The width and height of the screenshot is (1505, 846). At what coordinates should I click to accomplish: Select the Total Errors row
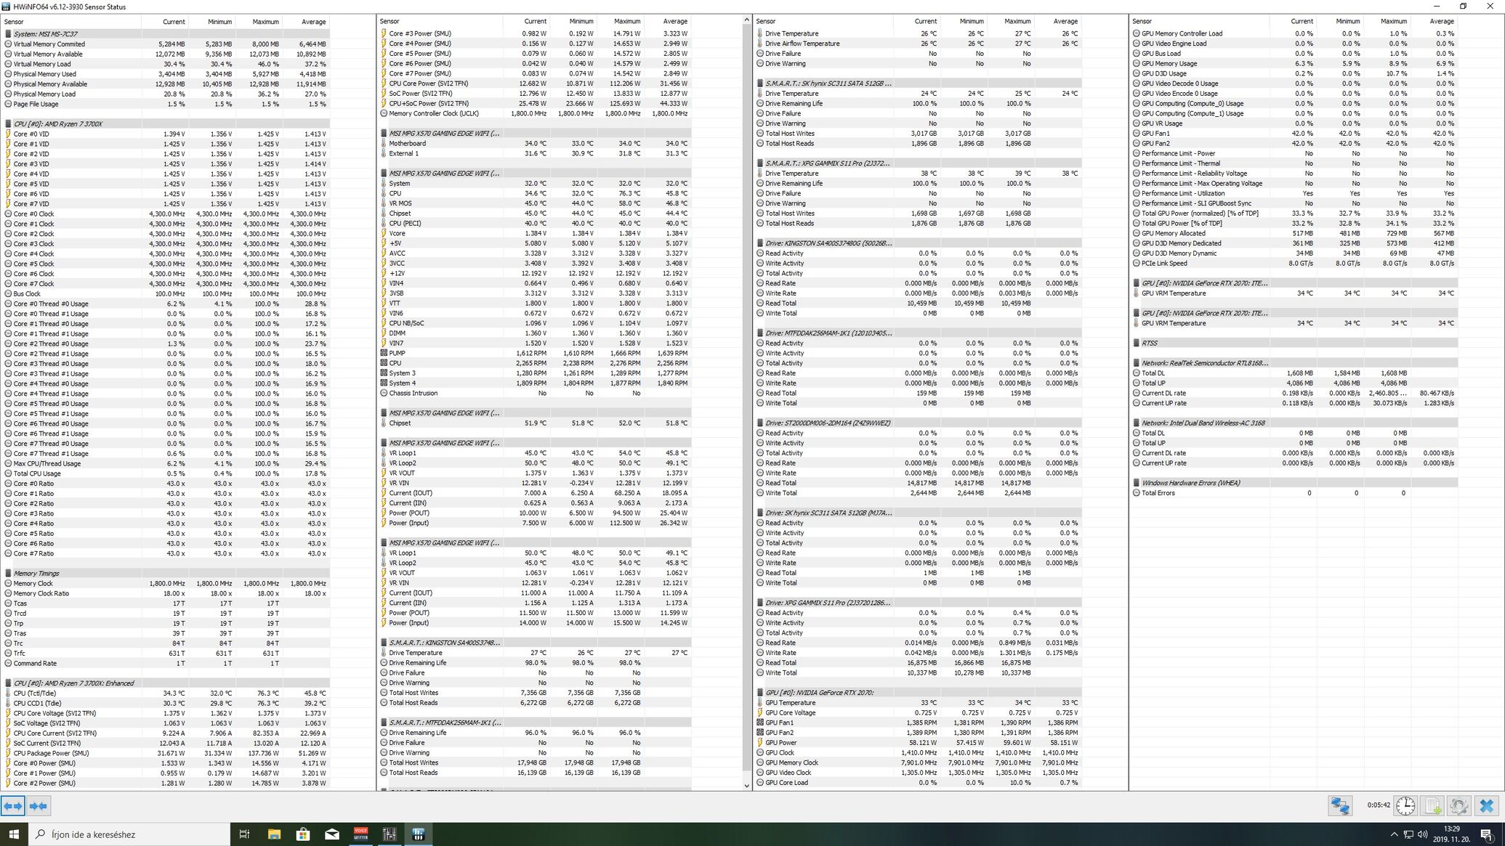pyautogui.click(x=1294, y=493)
